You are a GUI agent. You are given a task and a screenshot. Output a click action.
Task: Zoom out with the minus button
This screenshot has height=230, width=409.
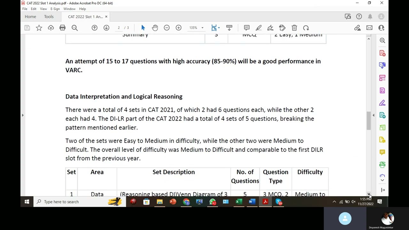(167, 28)
